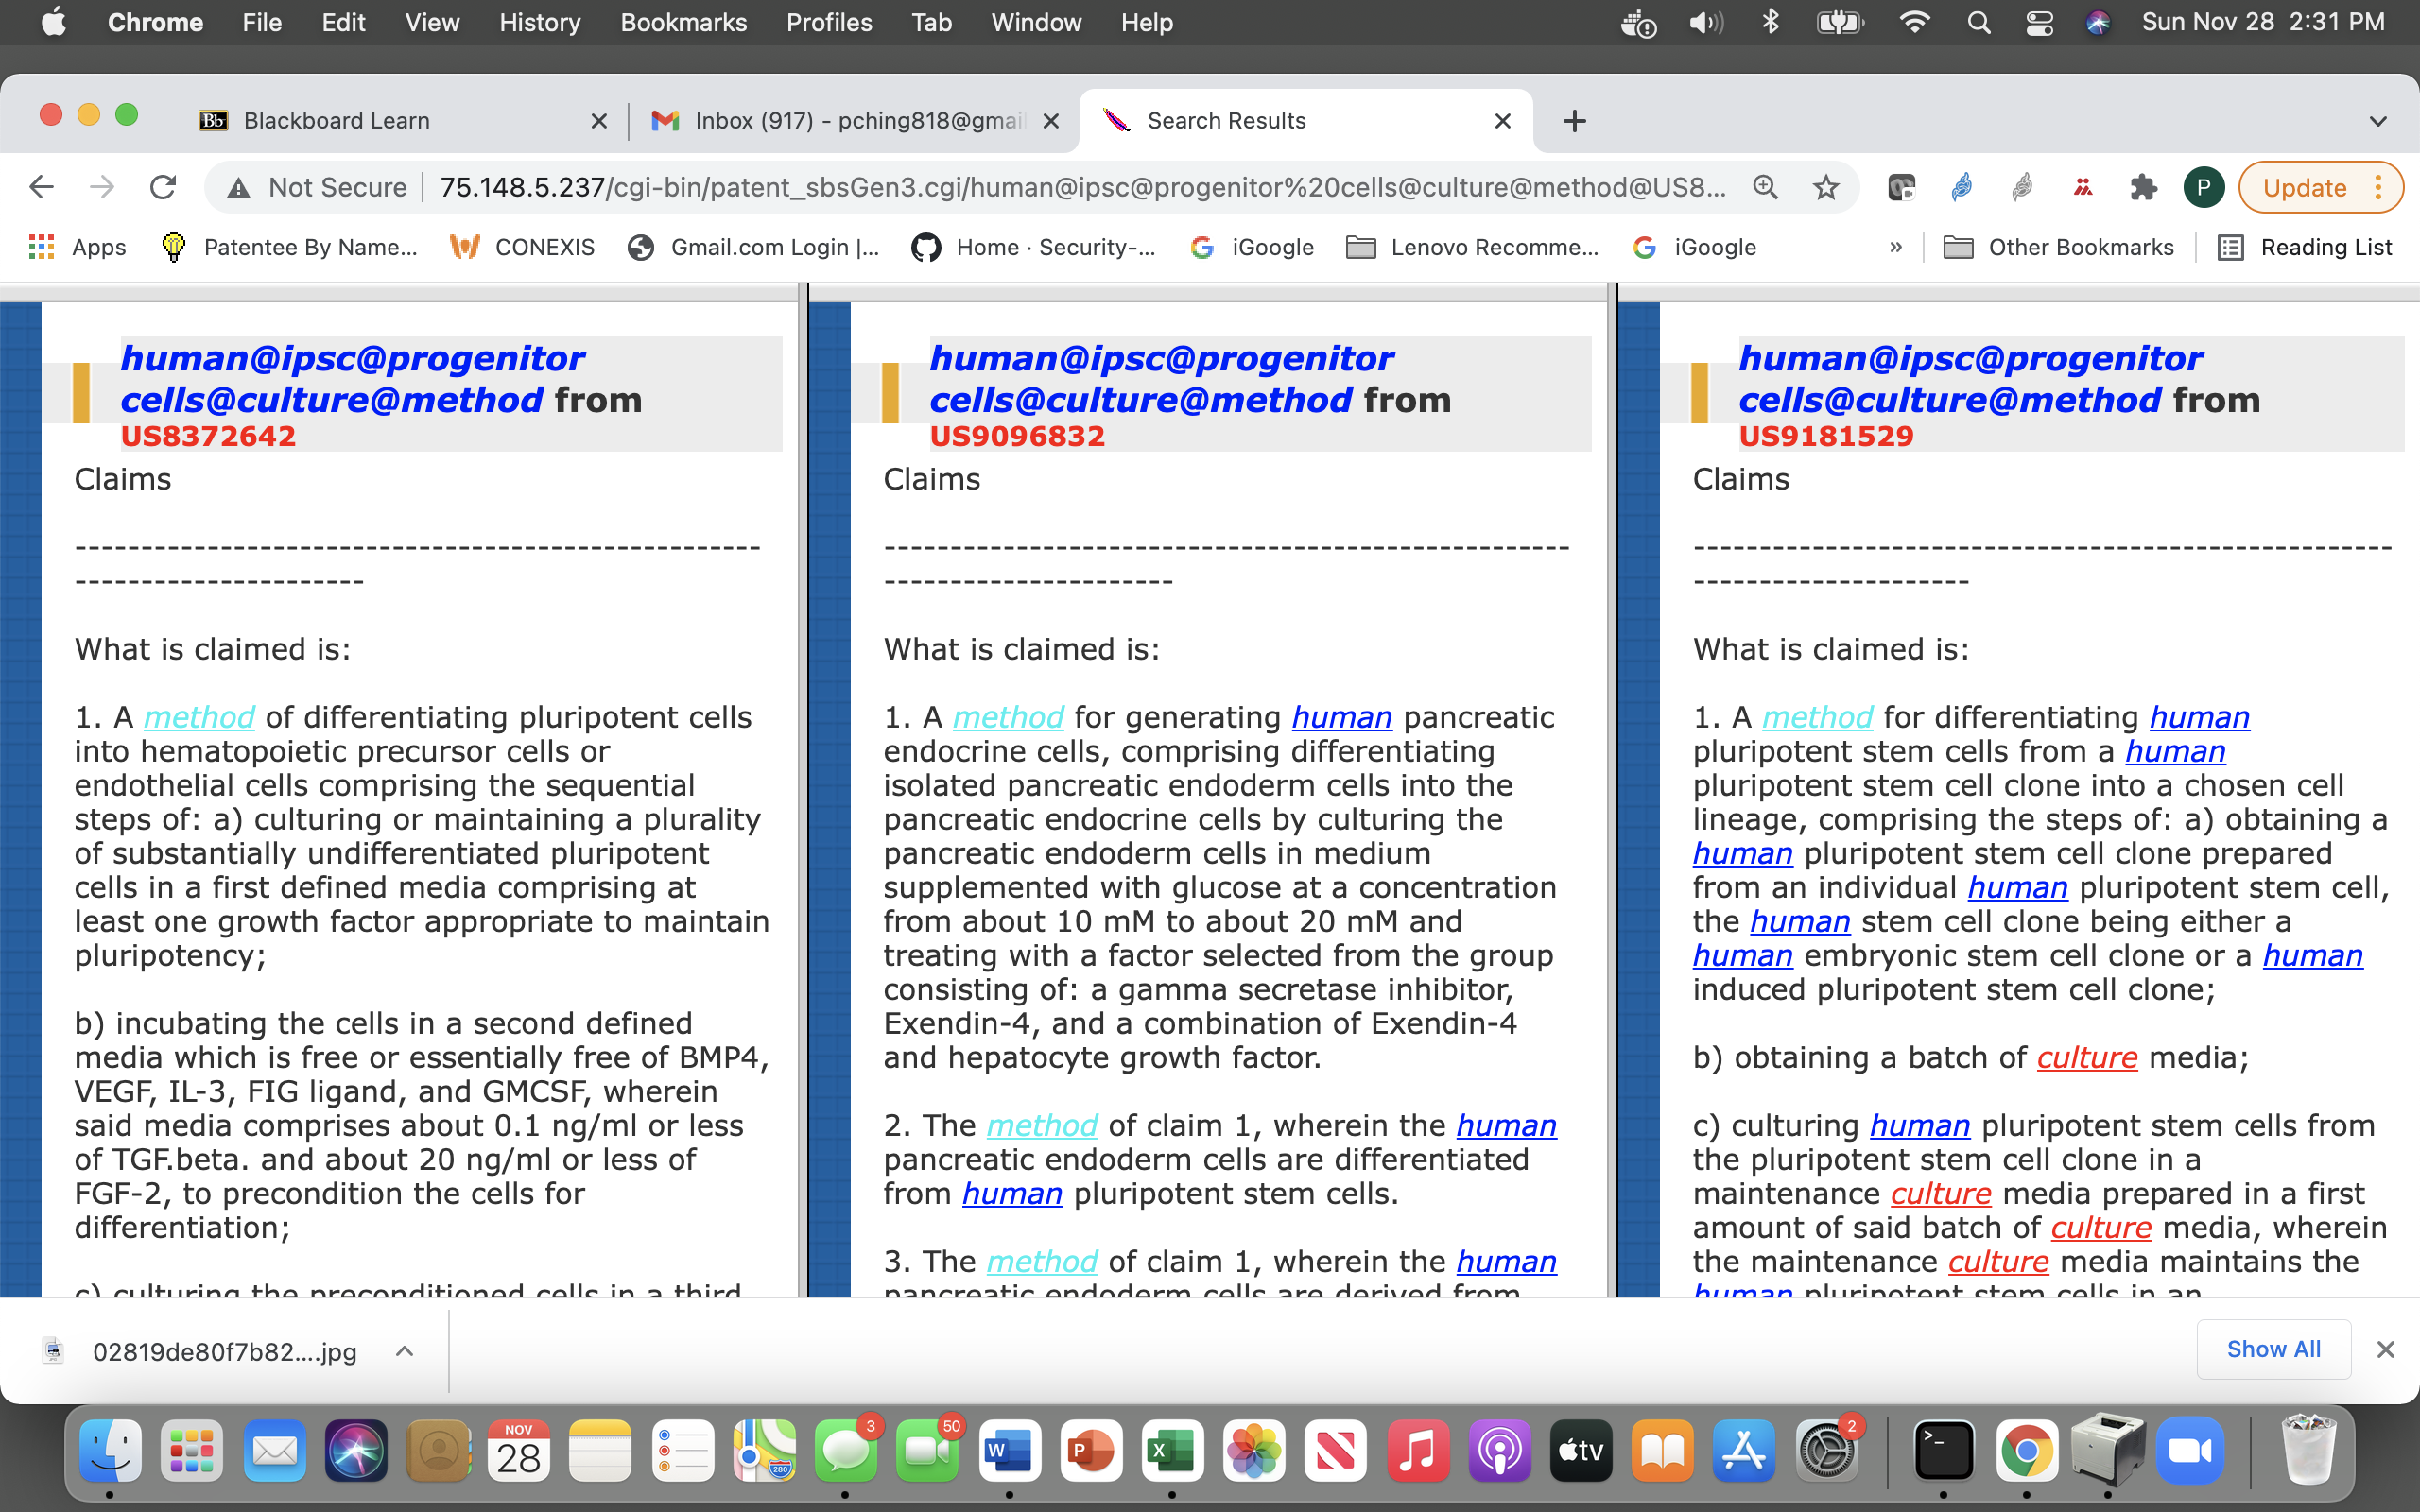Viewport: 2420px width, 1512px height.
Task: Open Excel from the Dock
Action: (1173, 1450)
